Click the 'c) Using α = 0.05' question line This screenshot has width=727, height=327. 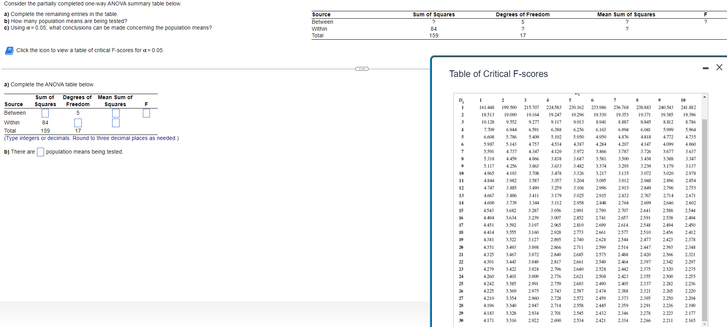point(108,28)
